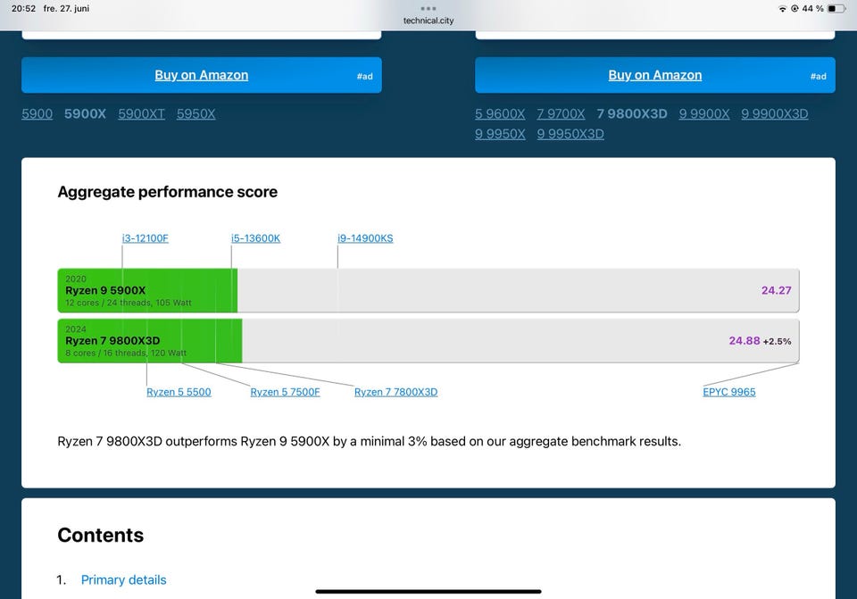Screen dimensions: 857x599
Task: Select the bold 5900X entry
Action: pos(85,113)
